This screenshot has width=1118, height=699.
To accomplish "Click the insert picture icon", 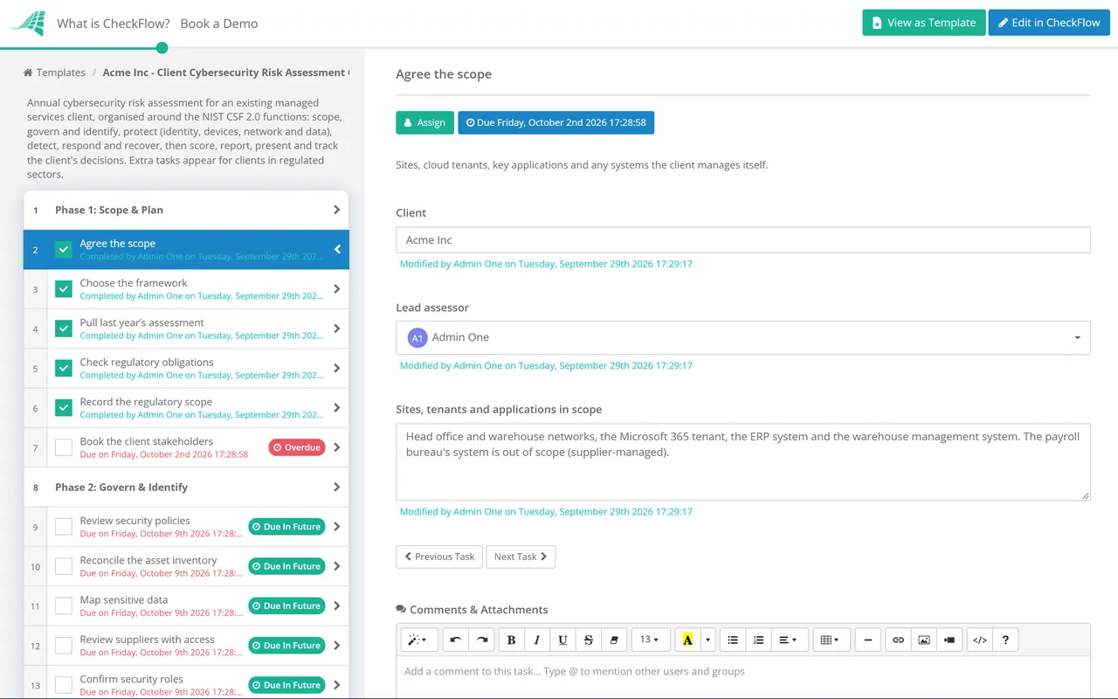I will click(924, 640).
